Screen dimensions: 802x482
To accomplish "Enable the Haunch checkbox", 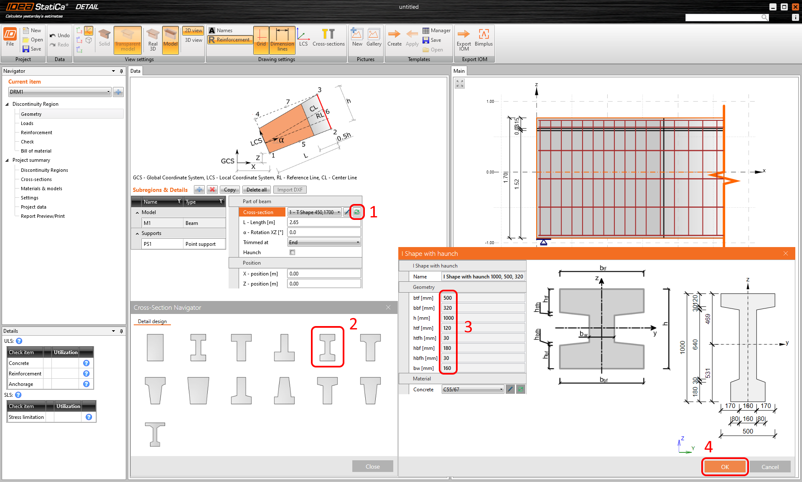I will (x=292, y=252).
